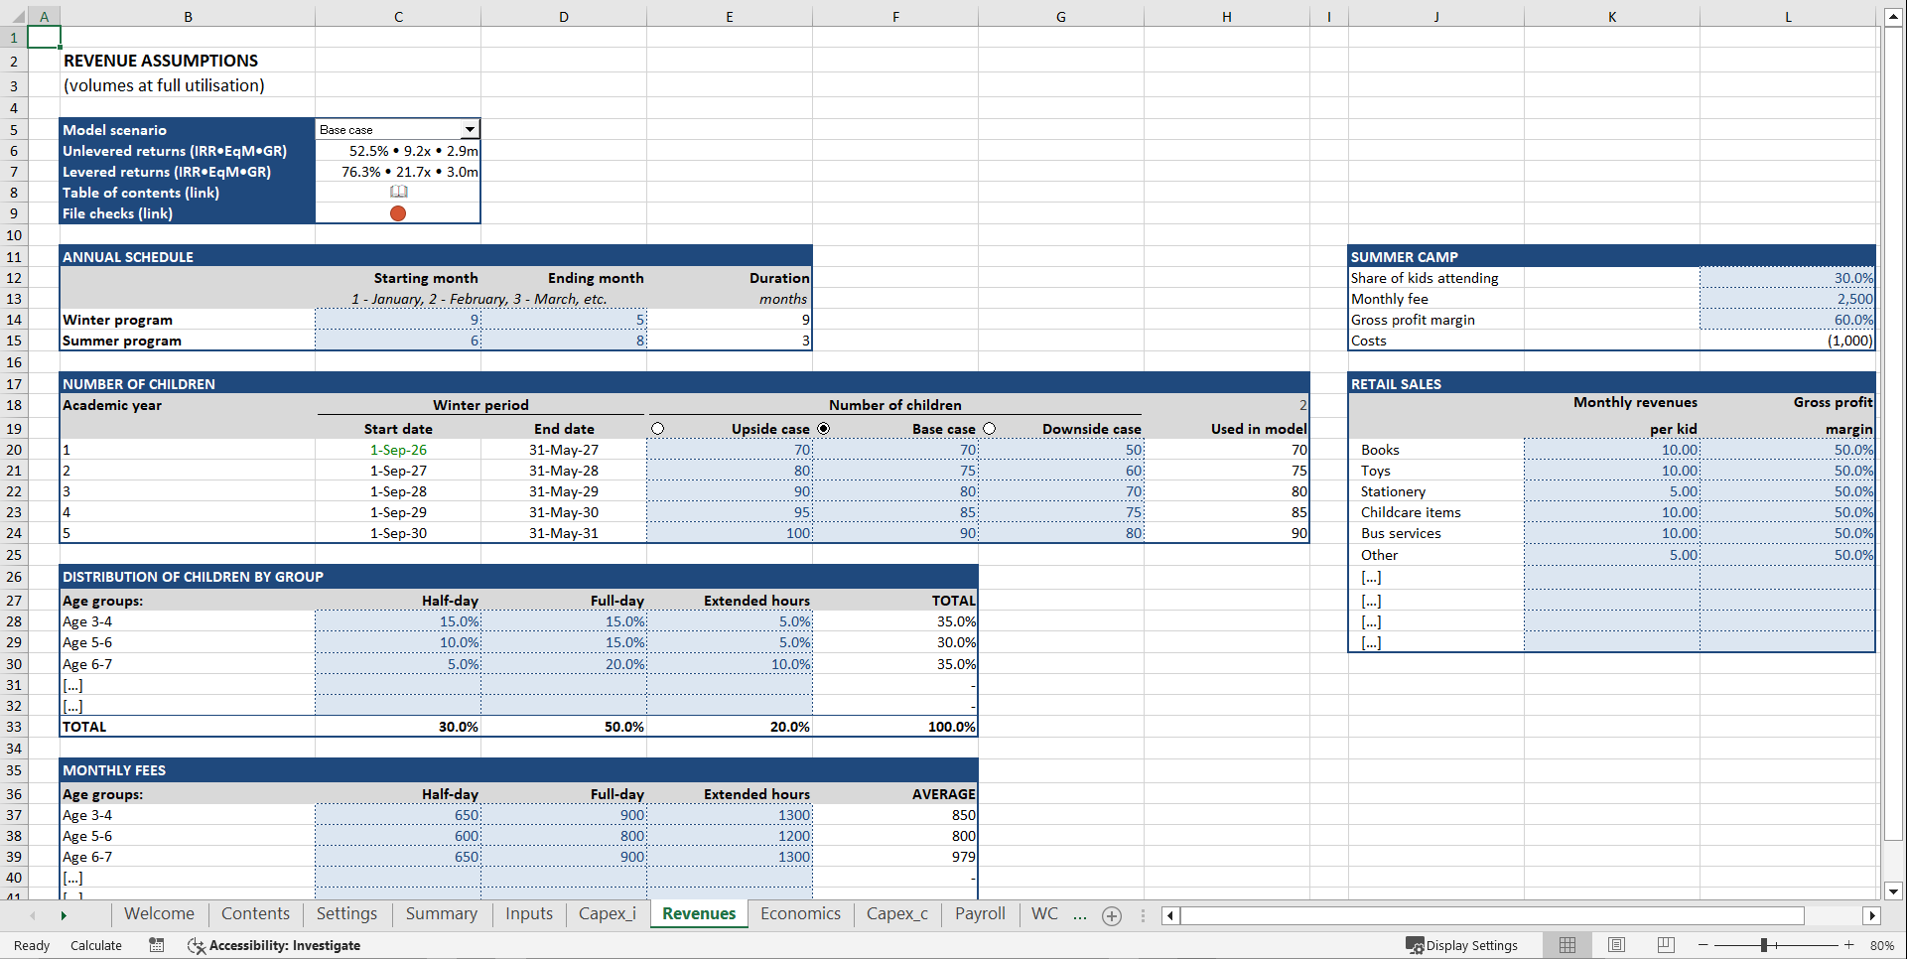Click the horizontal scrollbar right arrow
1907x959 pixels.
[x=1872, y=915]
